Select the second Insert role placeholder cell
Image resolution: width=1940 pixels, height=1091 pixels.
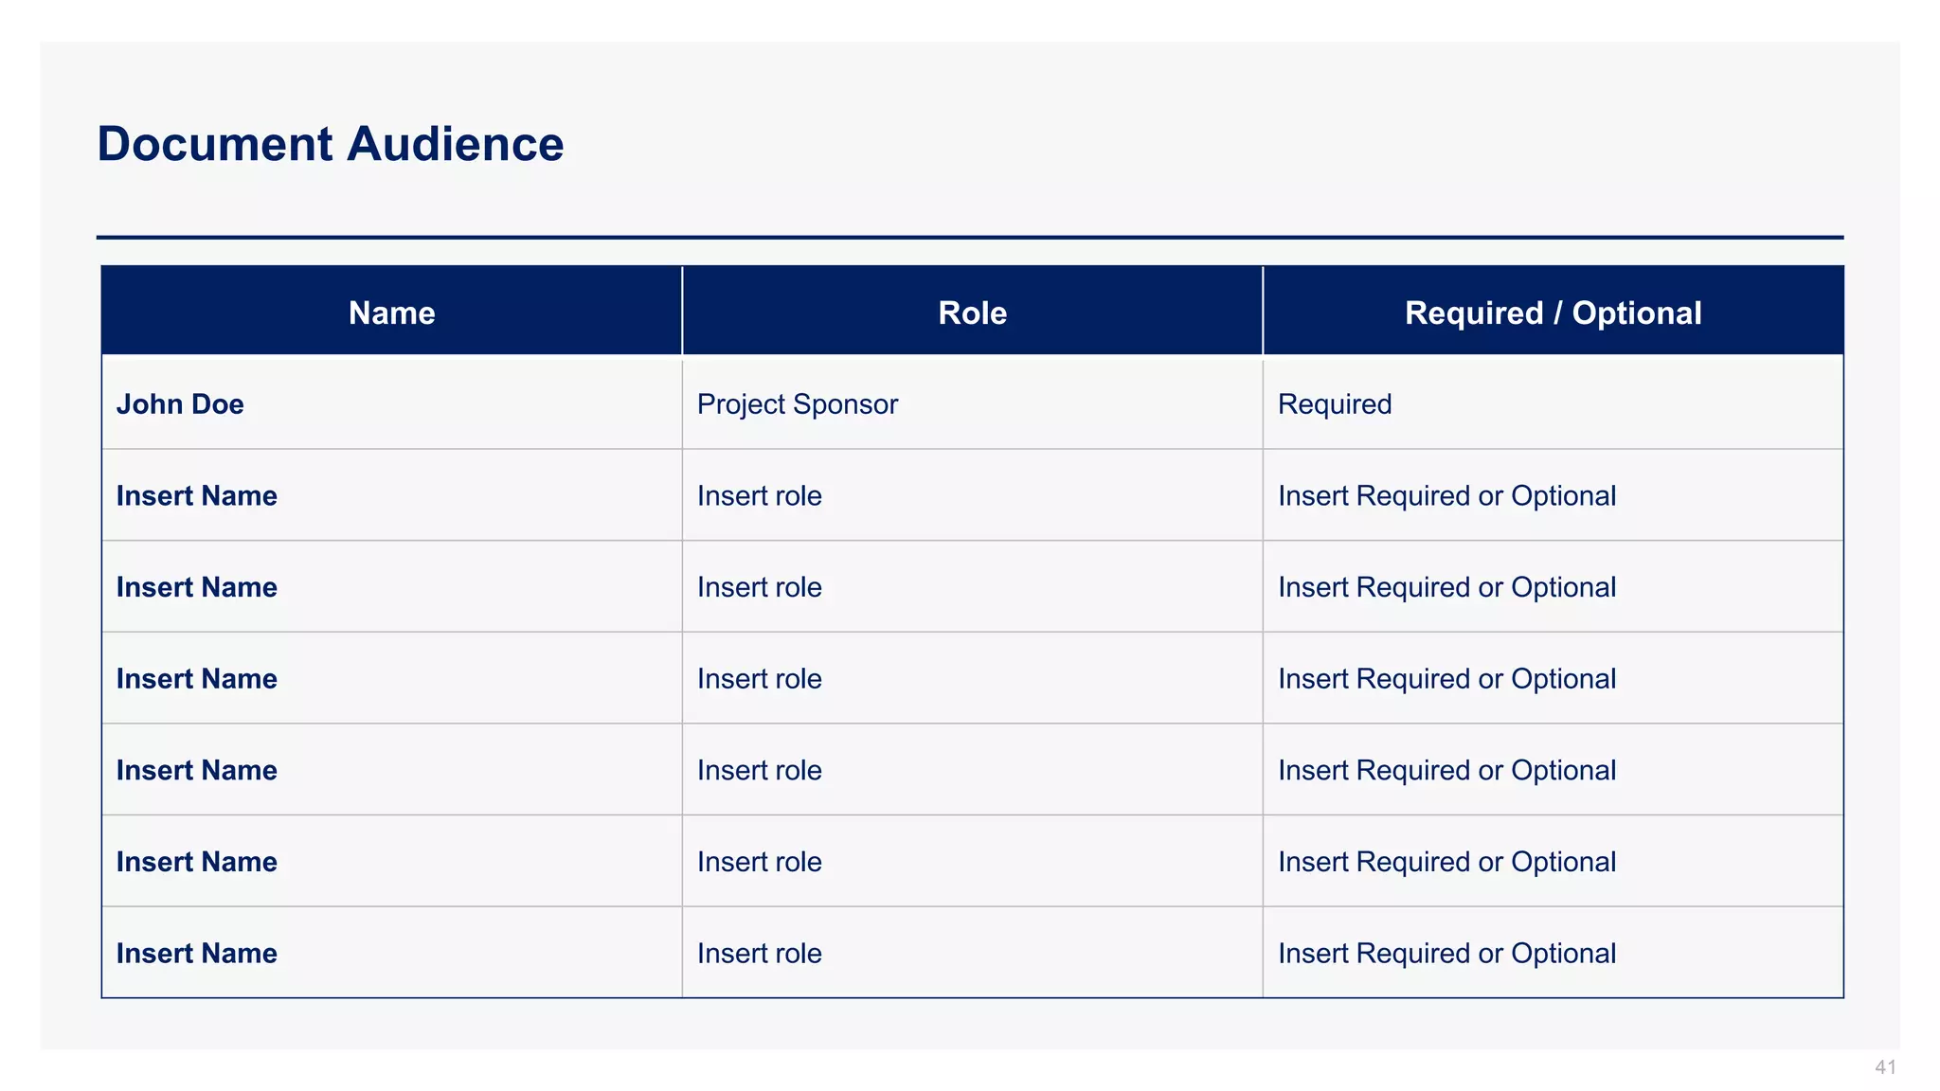[760, 587]
